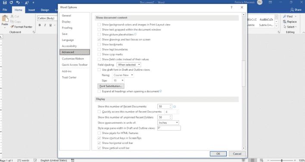Open the Show measurements in units of dropdown

[168, 123]
